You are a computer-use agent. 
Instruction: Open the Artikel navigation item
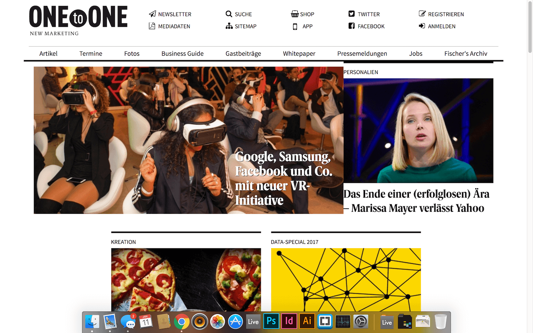(48, 53)
